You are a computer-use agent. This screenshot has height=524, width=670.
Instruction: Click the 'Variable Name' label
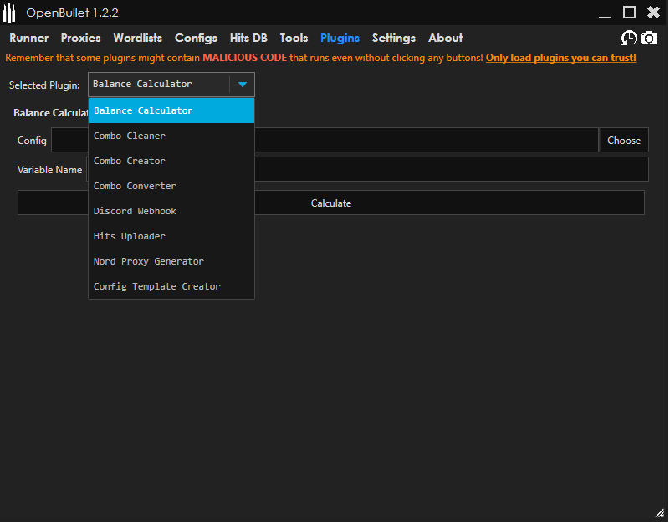point(49,170)
